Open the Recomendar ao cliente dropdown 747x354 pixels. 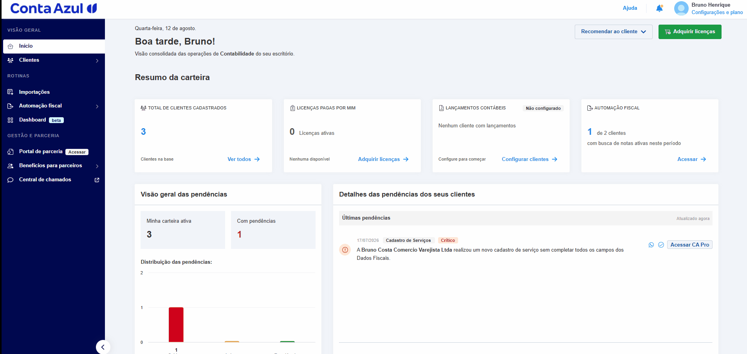click(x=613, y=32)
